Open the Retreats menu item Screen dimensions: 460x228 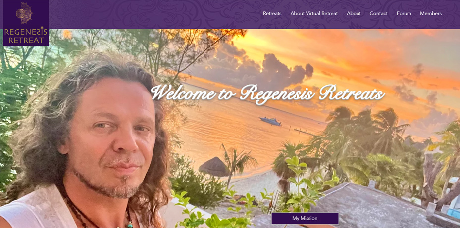point(272,13)
